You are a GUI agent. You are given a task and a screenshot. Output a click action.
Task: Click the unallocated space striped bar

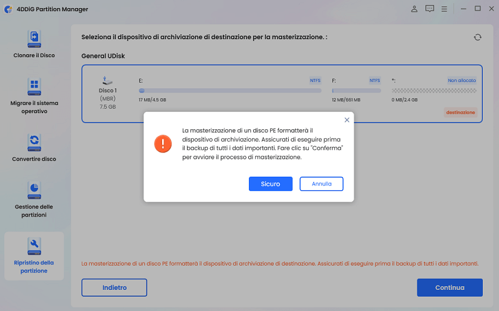click(x=434, y=91)
